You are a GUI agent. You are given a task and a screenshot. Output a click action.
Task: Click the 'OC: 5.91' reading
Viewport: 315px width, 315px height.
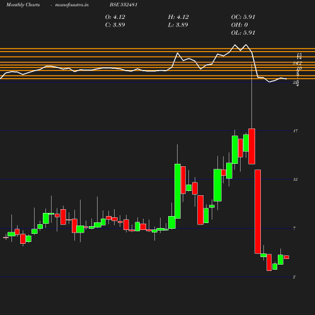point(243,17)
